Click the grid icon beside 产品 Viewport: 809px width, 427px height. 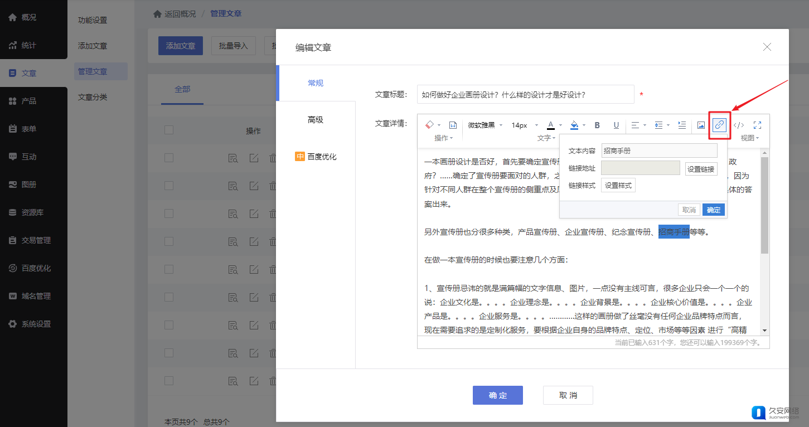coord(12,101)
